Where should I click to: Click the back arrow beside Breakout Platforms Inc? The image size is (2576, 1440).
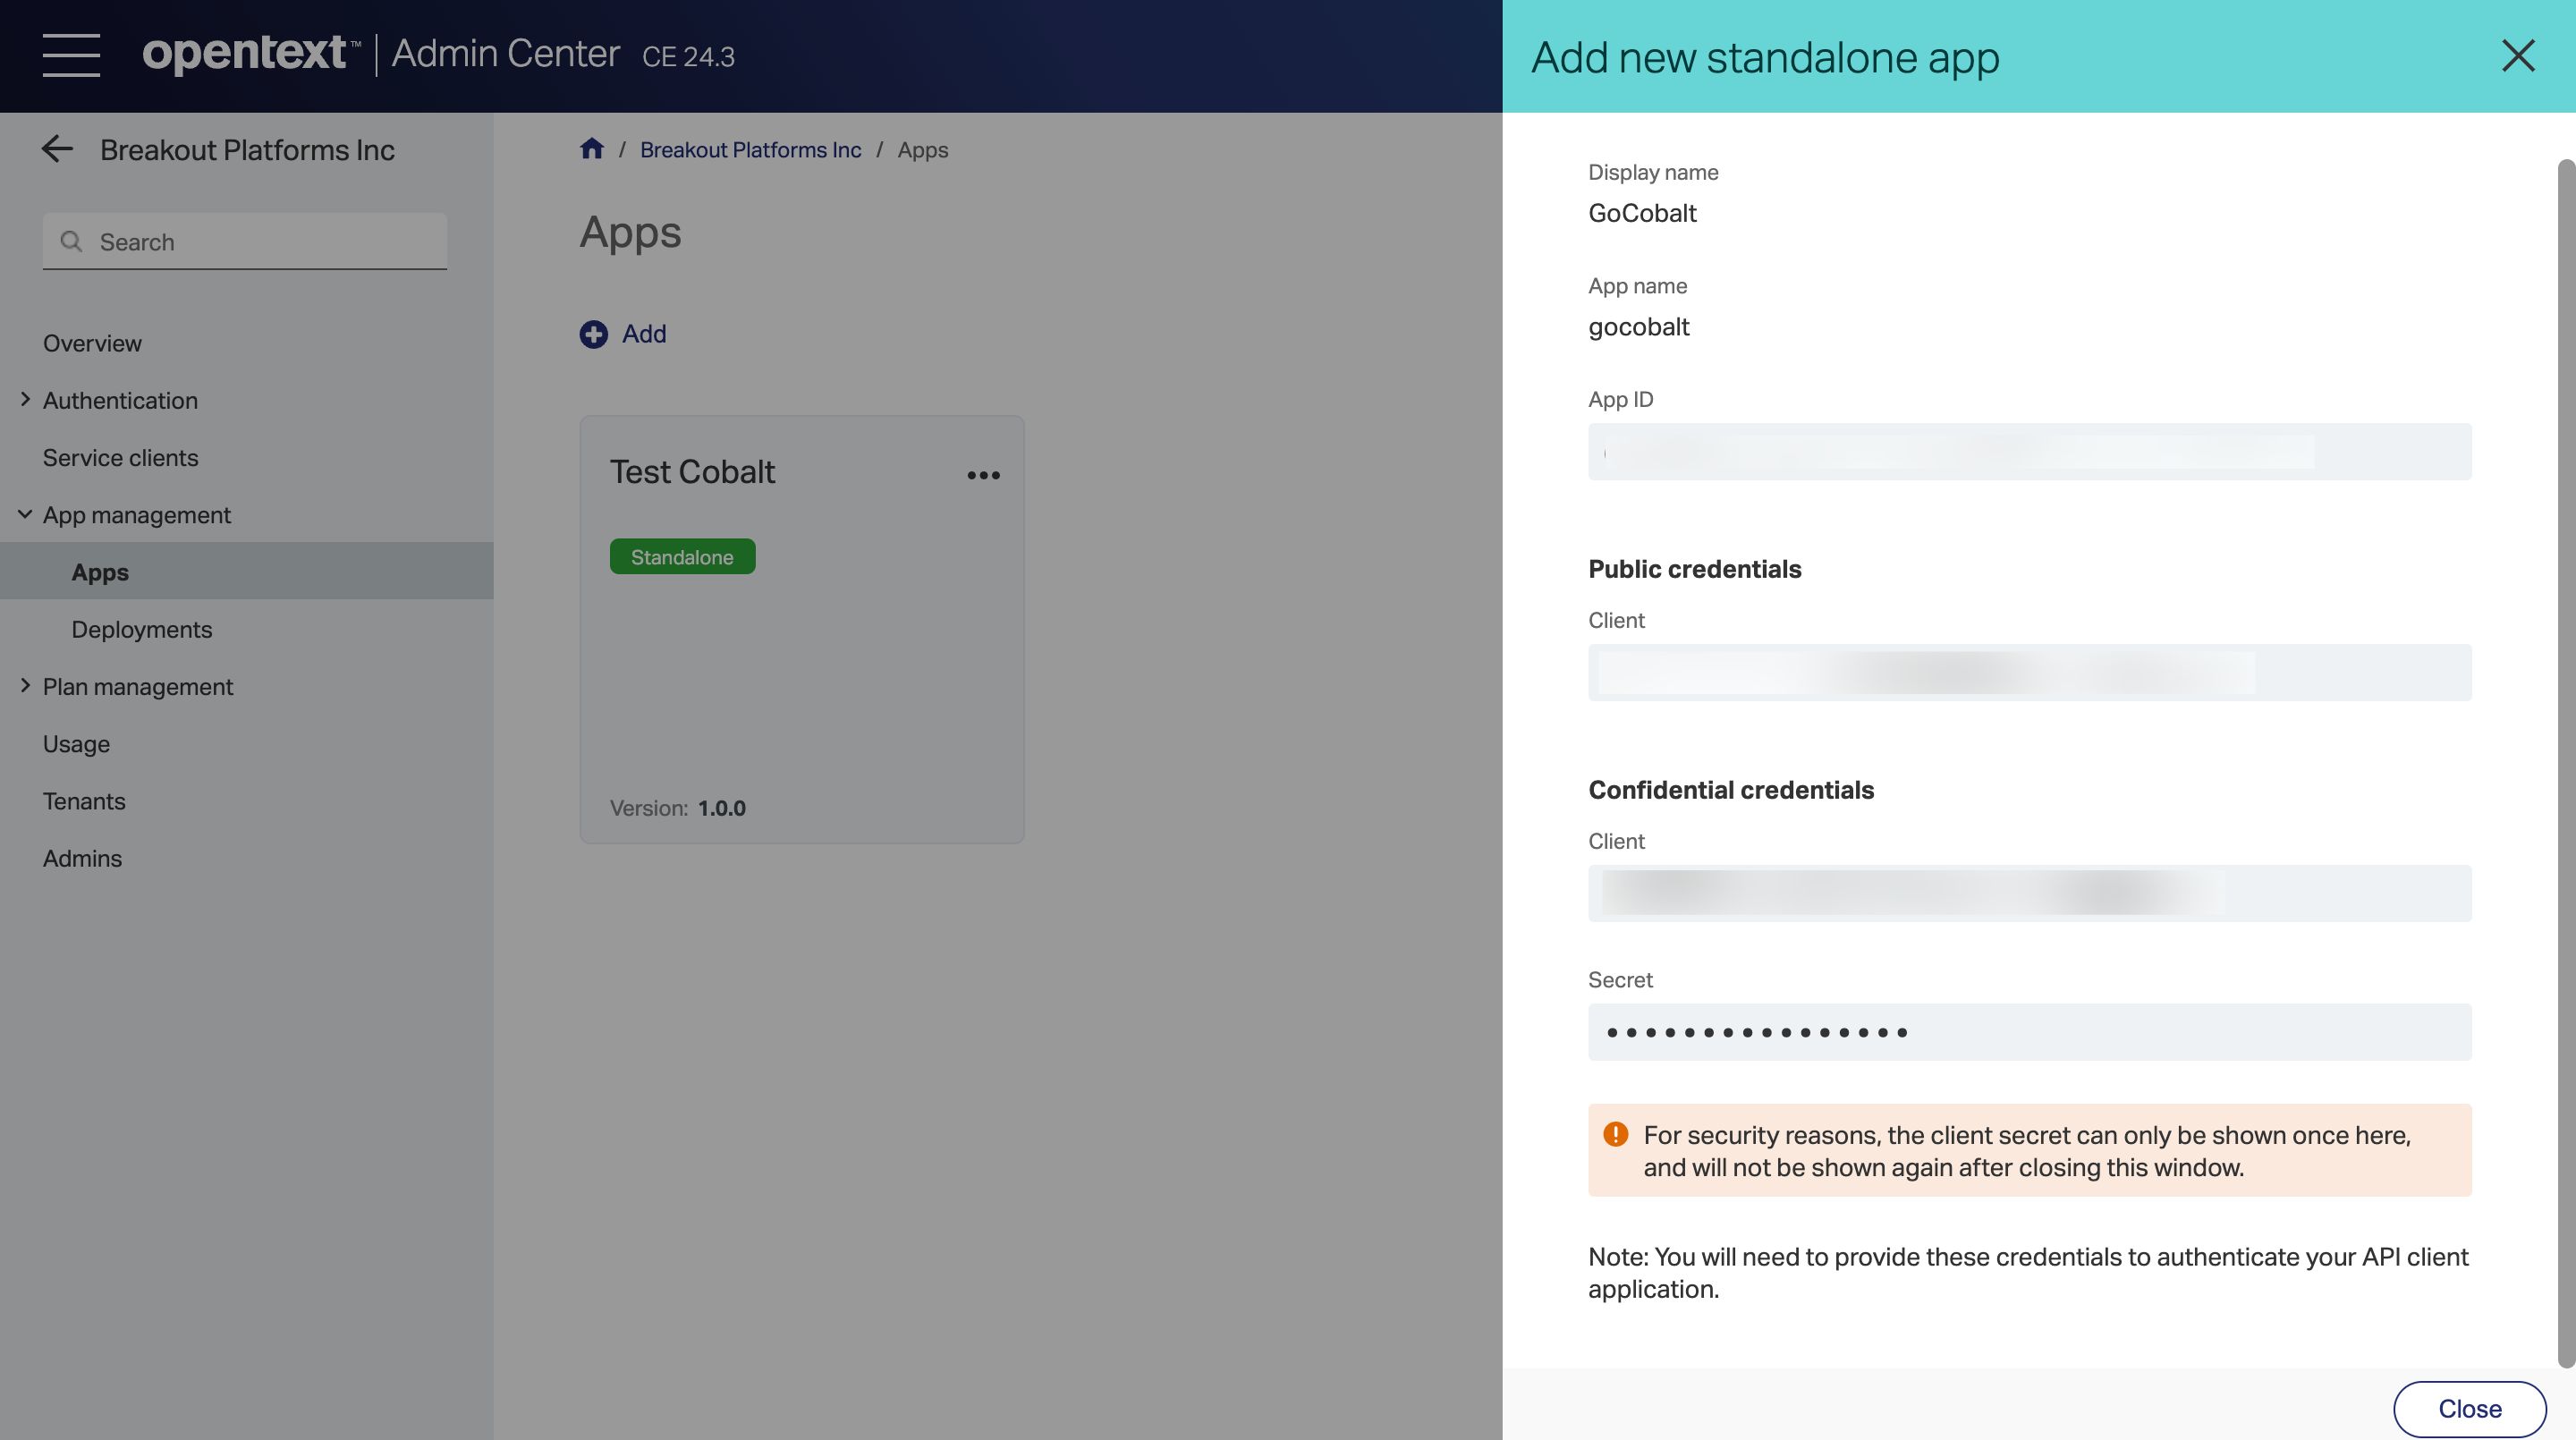point(57,149)
